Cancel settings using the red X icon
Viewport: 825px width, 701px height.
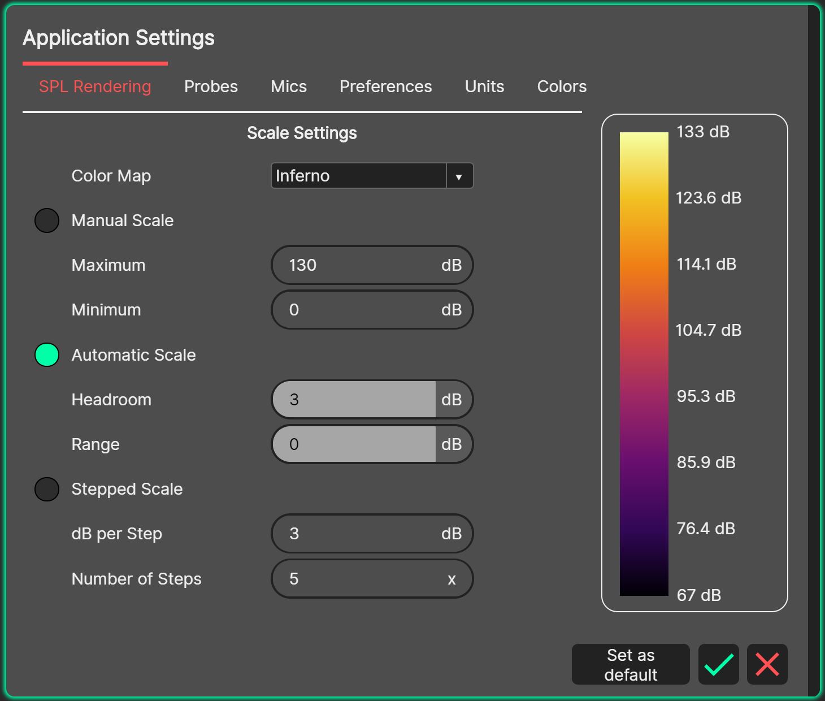pos(767,664)
